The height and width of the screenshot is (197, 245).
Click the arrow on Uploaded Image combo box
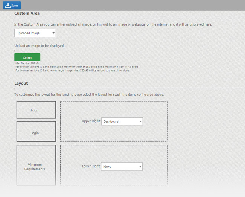[x=53, y=33]
